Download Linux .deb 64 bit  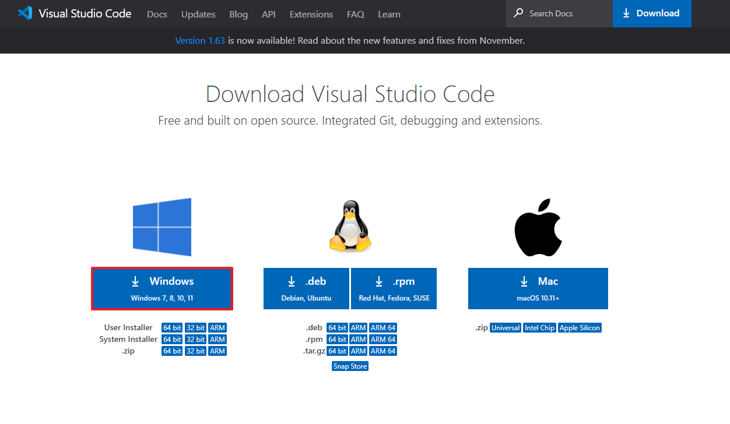pos(337,328)
